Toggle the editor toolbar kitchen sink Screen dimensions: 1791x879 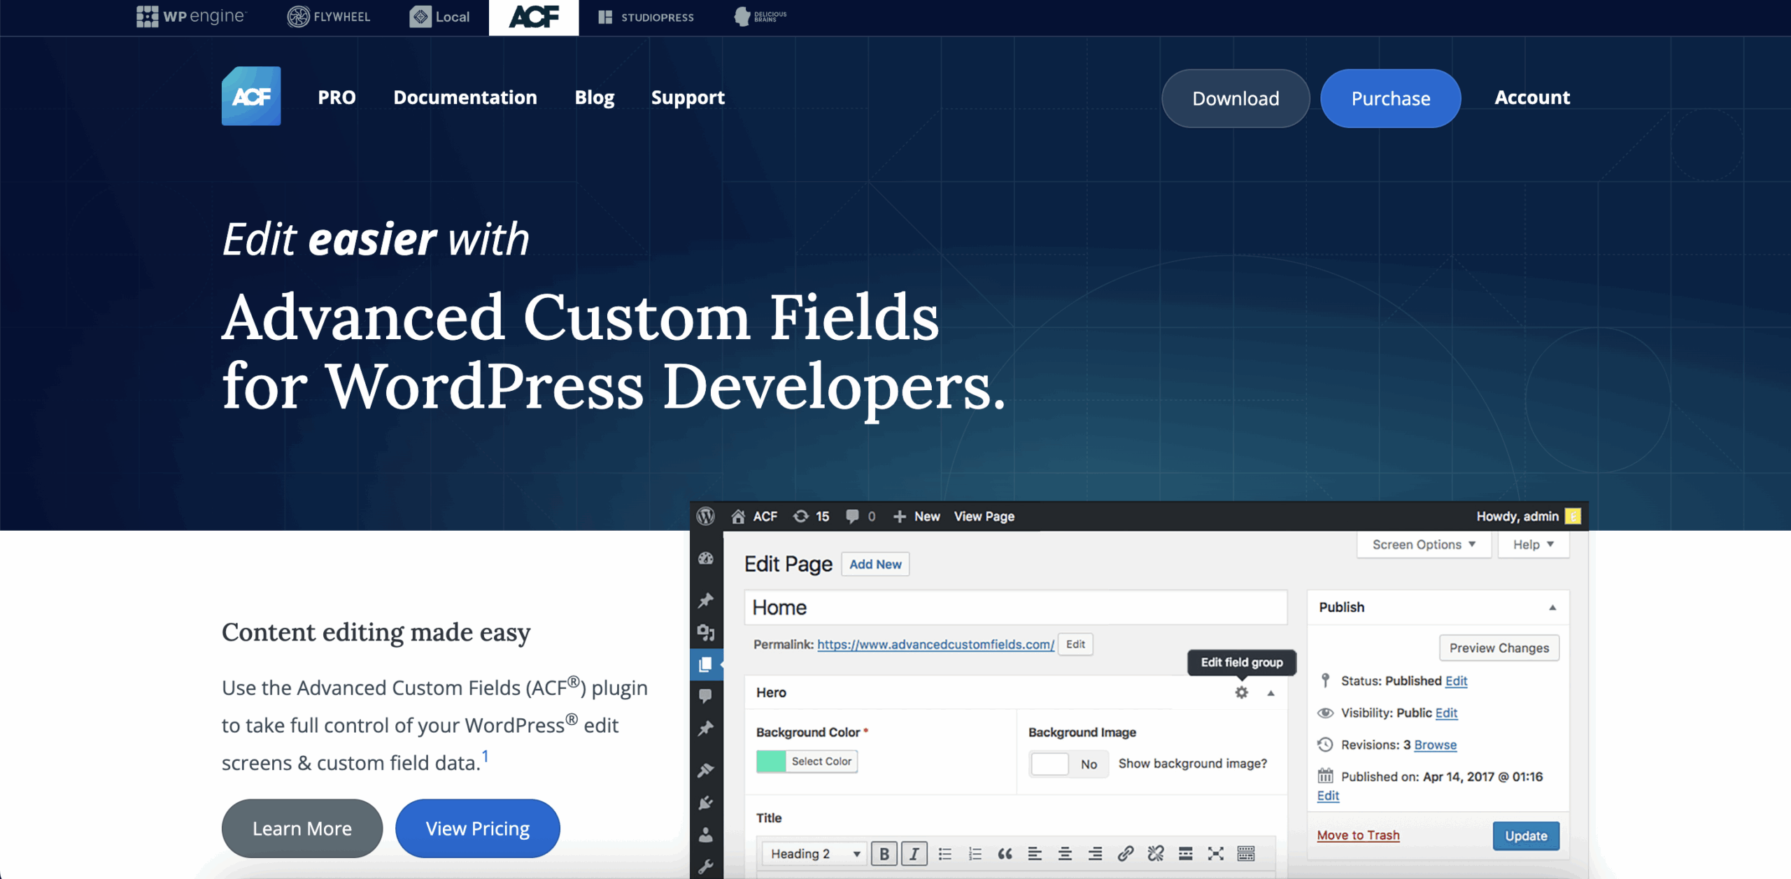tap(1245, 853)
